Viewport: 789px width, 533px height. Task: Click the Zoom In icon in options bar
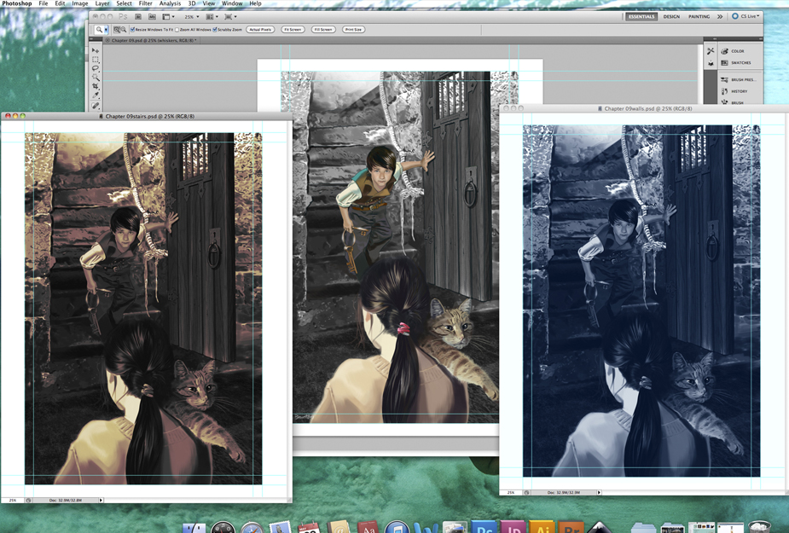(x=117, y=30)
